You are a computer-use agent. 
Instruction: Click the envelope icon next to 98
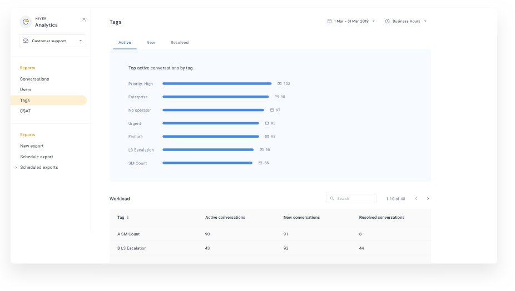pyautogui.click(x=276, y=97)
